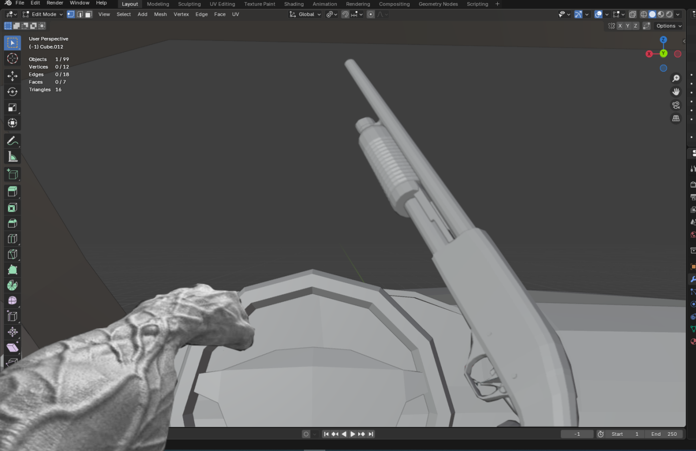The height and width of the screenshot is (451, 696).
Task: Open Global transform orientation dropdown
Action: (305, 14)
